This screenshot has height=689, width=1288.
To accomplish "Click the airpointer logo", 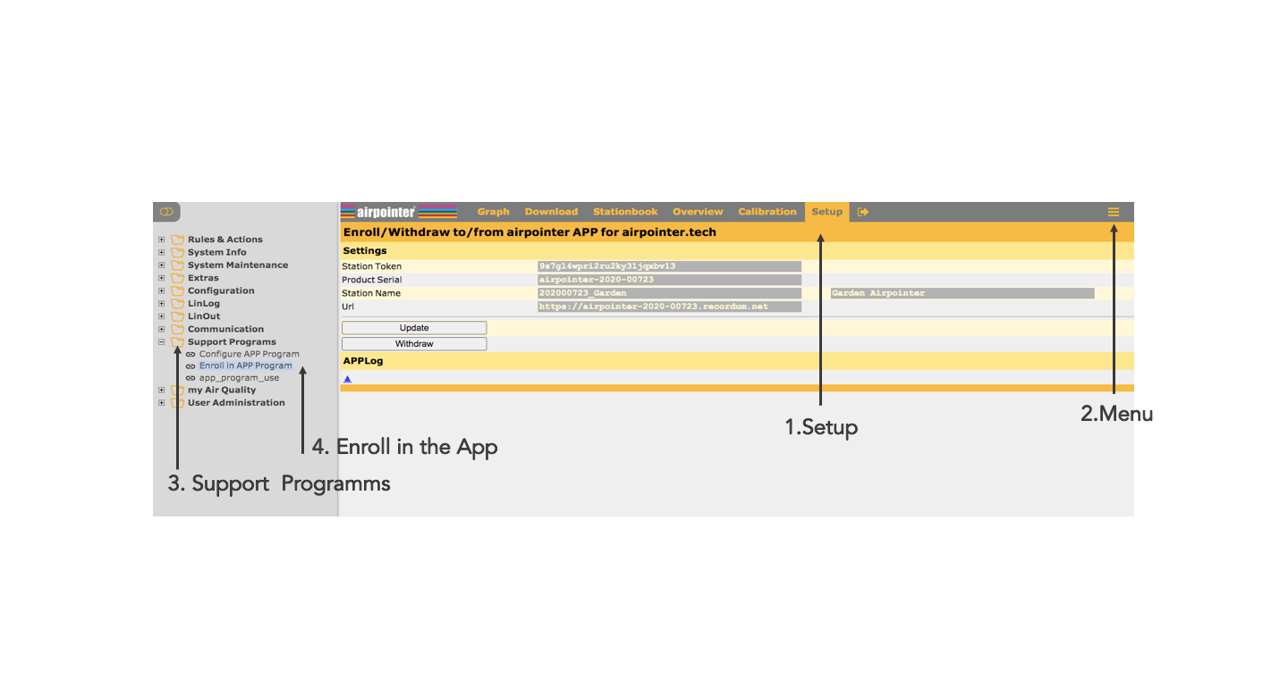I will (399, 212).
